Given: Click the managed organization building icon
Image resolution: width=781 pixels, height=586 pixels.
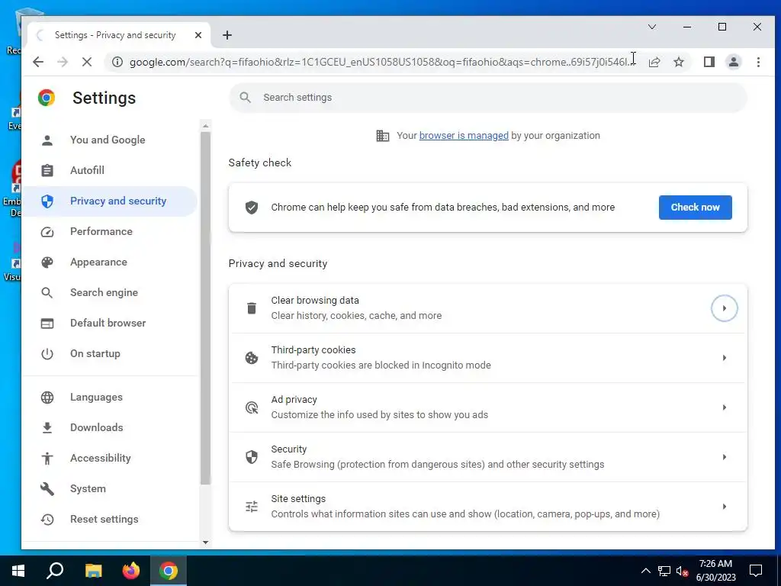Looking at the screenshot, I should (383, 136).
